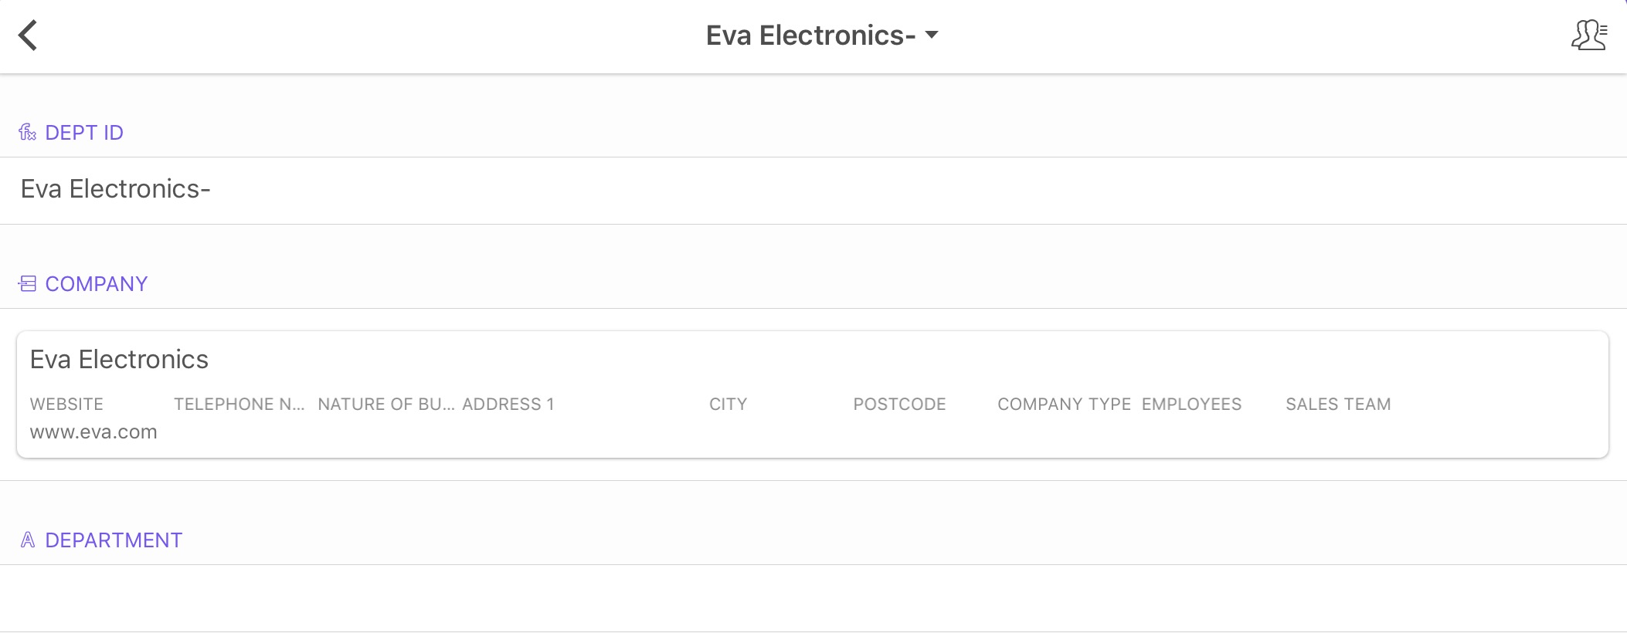Open the linked Eva Electronics company card
This screenshot has width=1627, height=633.
813,361
